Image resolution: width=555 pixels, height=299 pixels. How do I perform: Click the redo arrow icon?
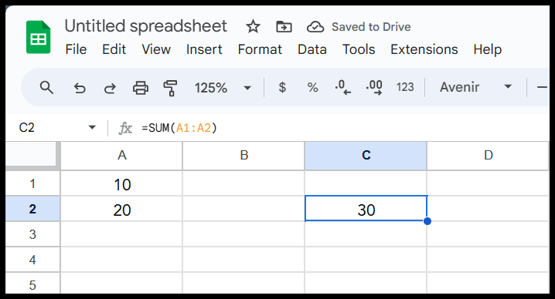click(110, 88)
